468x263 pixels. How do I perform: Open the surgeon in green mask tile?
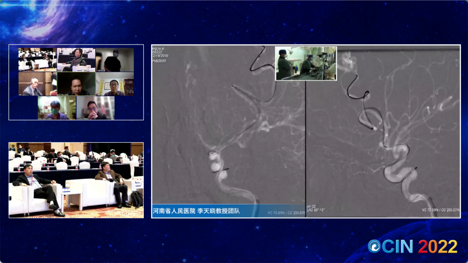(57, 108)
